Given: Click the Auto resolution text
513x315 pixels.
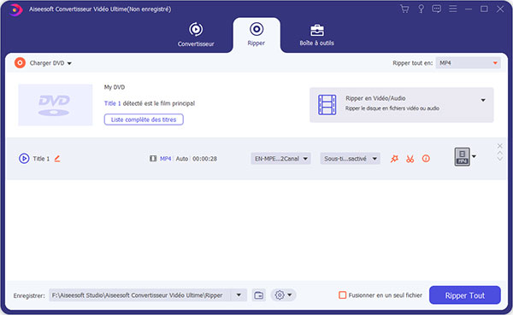Looking at the screenshot, I should tap(182, 159).
